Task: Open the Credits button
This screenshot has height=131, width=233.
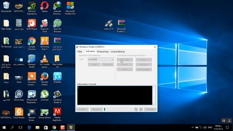Action: point(82,109)
